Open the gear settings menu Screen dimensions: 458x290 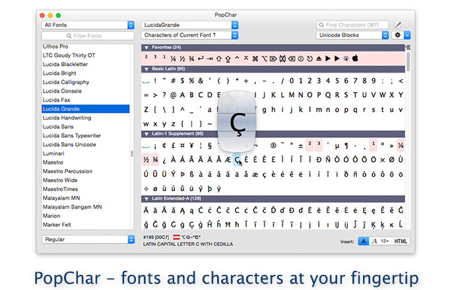pyautogui.click(x=398, y=35)
